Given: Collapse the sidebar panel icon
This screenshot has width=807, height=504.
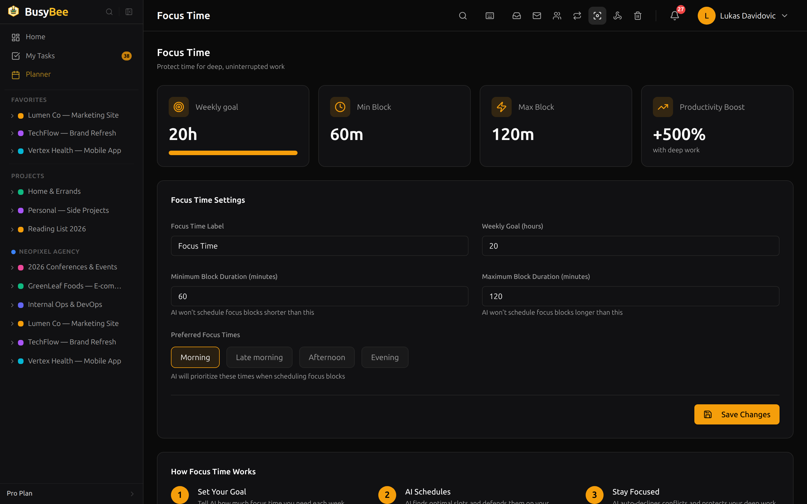Looking at the screenshot, I should point(129,12).
